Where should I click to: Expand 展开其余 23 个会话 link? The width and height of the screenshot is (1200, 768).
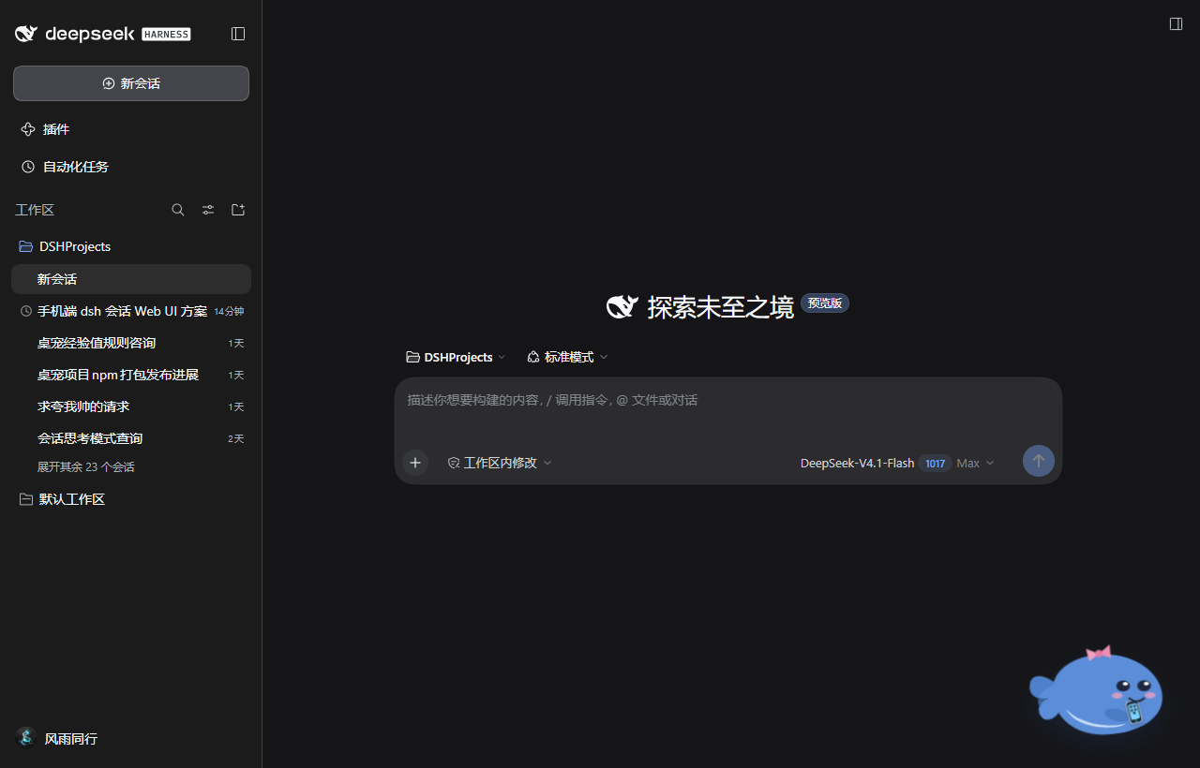pos(86,466)
